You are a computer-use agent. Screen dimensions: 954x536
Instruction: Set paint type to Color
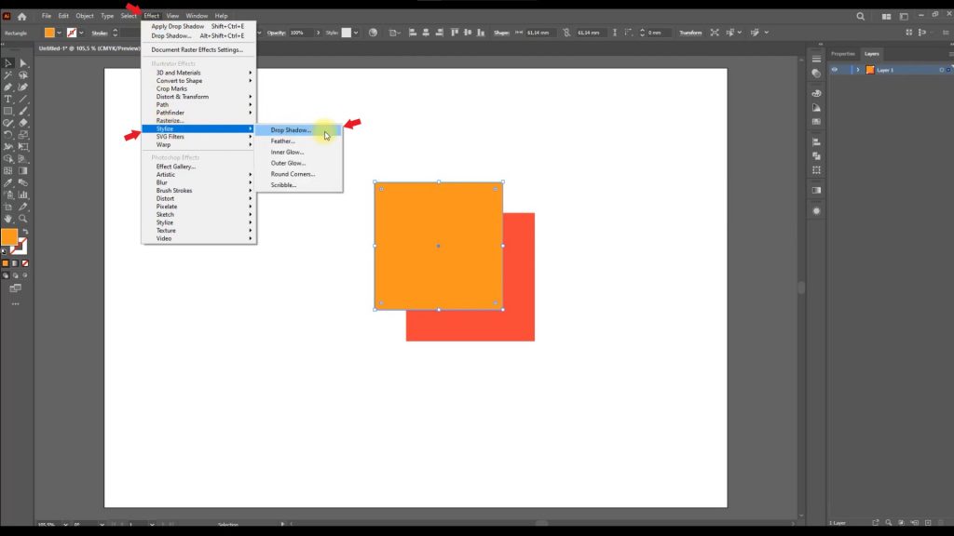(6, 263)
